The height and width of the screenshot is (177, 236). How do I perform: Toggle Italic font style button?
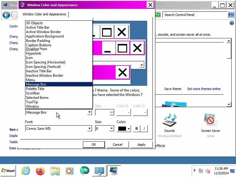[144, 129]
